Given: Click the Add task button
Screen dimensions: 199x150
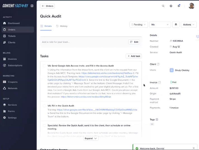Looking at the screenshot, I should click(x=134, y=56).
